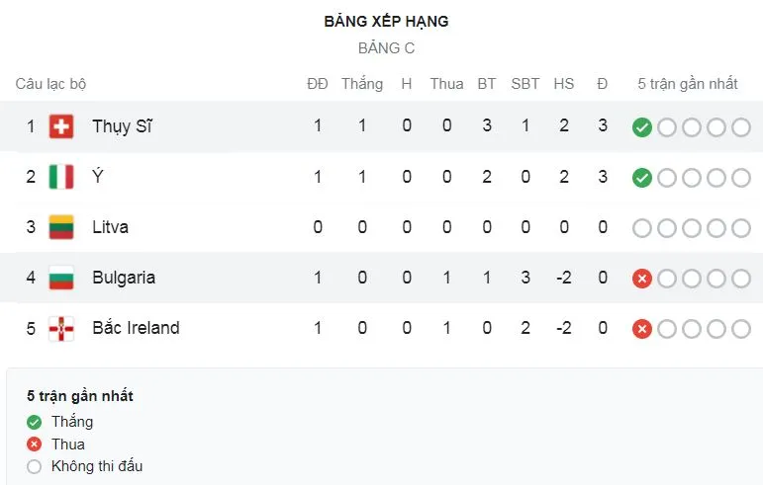The height and width of the screenshot is (485, 763).
Task: Click the Switzerland flag icon
Action: tap(61, 126)
